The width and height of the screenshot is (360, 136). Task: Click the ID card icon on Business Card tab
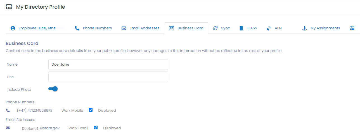coord(172,28)
